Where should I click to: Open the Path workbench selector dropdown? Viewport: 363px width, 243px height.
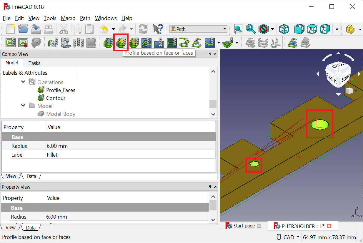point(198,29)
